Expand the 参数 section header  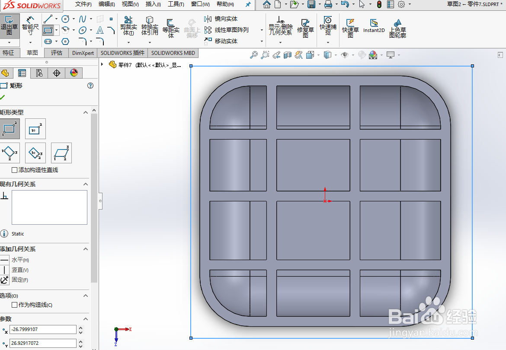tap(85, 319)
